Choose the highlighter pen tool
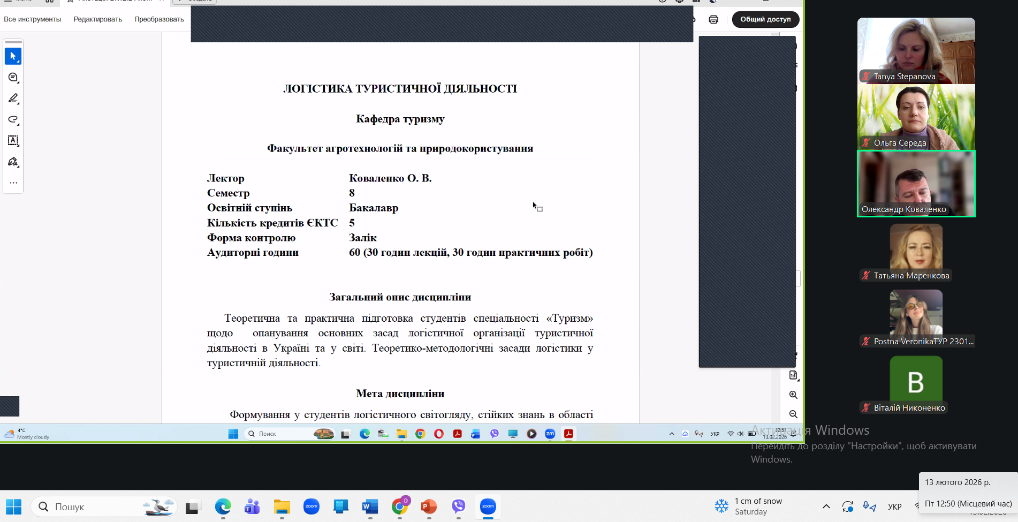Screen dimensions: 1018x522 click(x=13, y=99)
